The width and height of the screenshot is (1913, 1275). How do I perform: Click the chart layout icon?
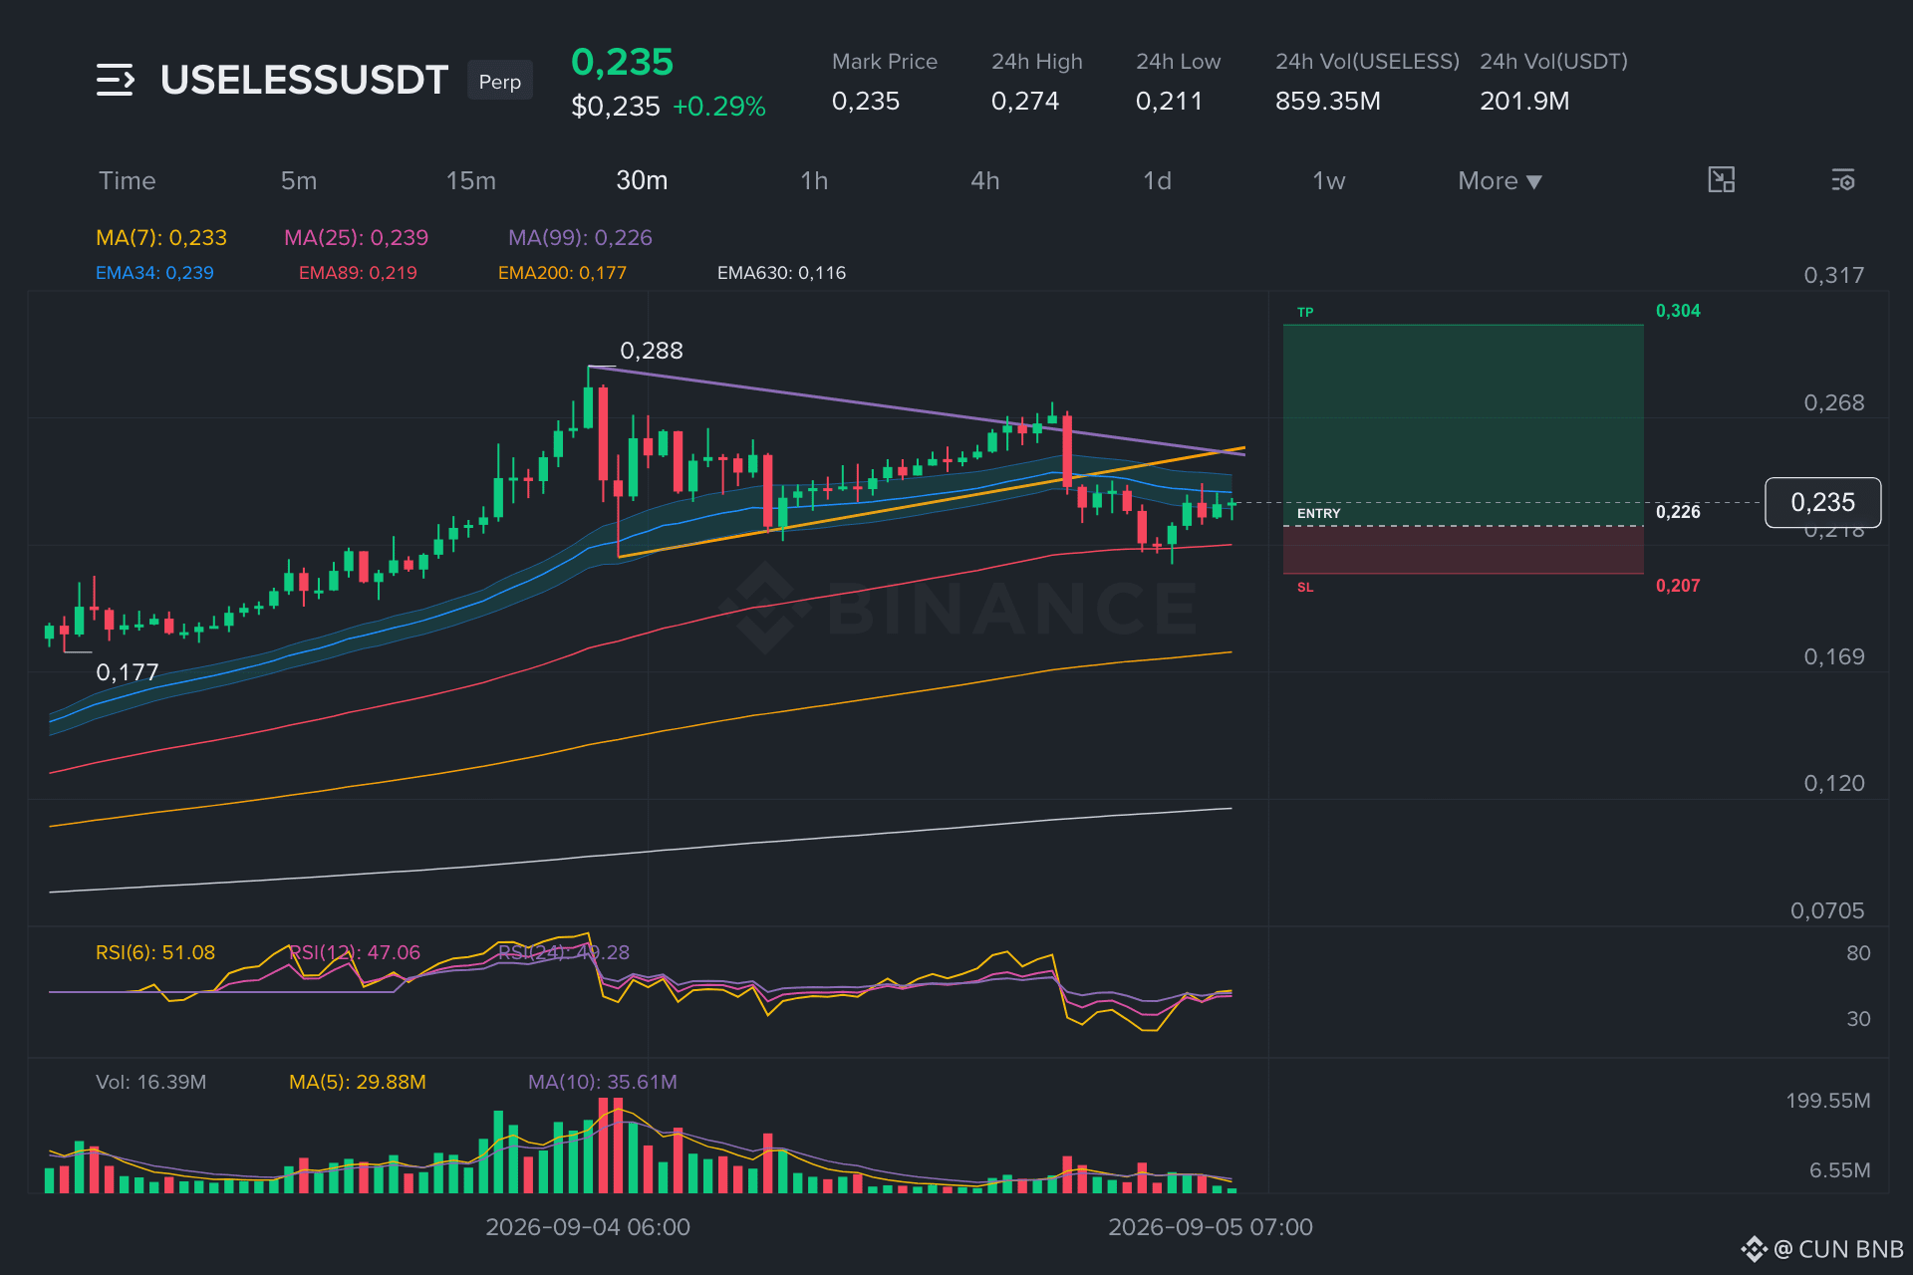coord(1721,180)
